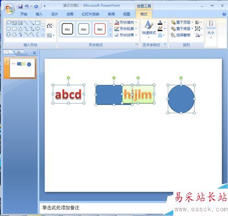
Task: Open the 设计 ribbon tab
Action: (x=54, y=14)
